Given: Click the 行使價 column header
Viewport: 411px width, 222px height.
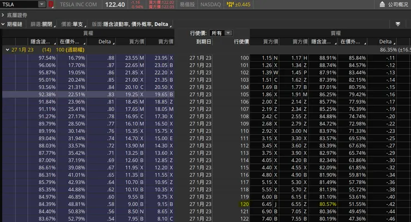Looking at the screenshot, I should pyautogui.click(x=241, y=42).
